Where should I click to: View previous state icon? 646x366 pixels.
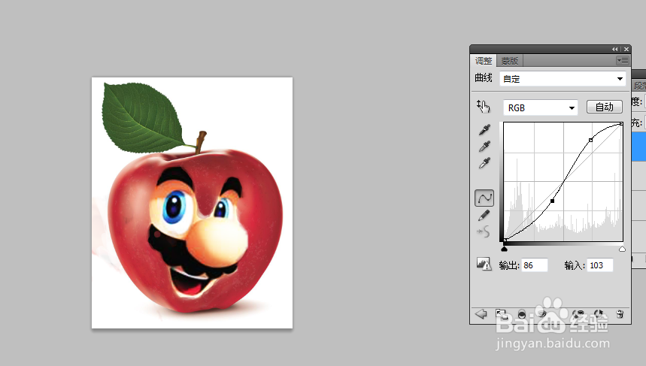579,315
